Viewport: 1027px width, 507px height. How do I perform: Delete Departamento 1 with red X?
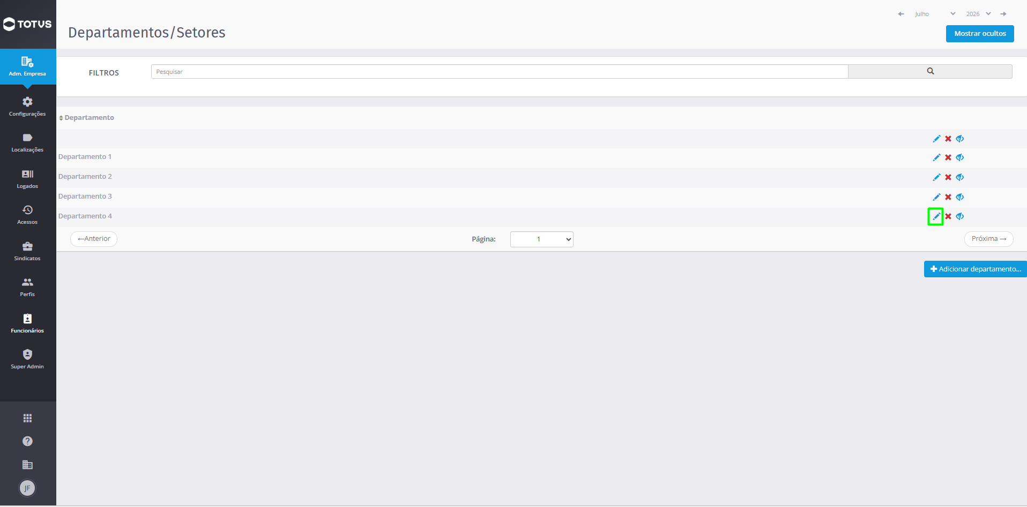point(948,157)
